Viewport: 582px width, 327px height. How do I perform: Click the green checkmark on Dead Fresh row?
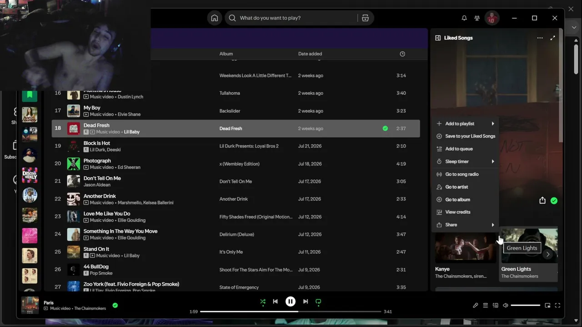[385, 129]
